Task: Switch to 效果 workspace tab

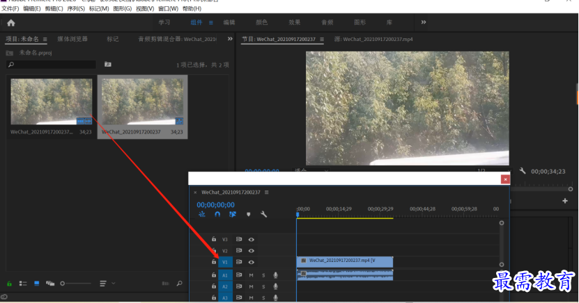Action: pyautogui.click(x=294, y=22)
